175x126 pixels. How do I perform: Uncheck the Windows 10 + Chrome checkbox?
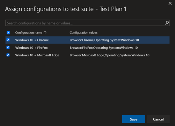[8, 40]
